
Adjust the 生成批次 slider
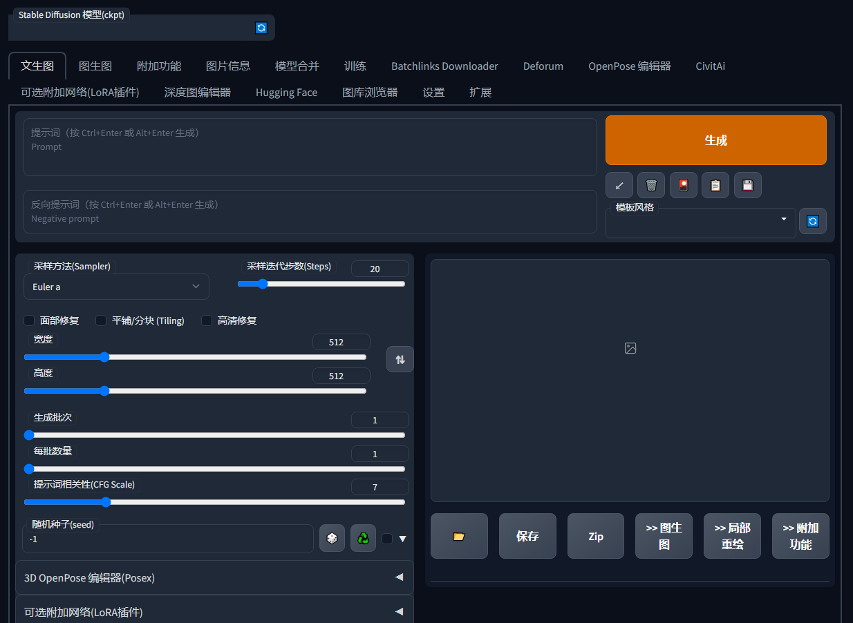point(214,435)
